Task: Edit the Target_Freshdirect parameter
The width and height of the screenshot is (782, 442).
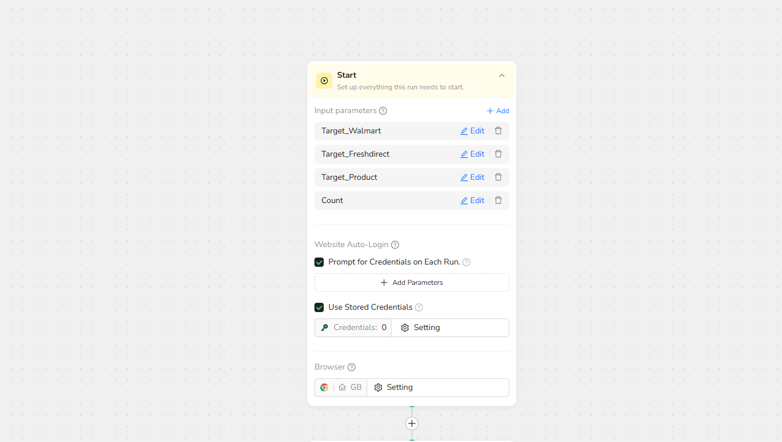Action: pos(472,154)
